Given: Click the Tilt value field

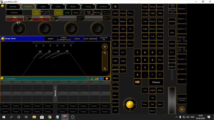Looking at the screenshot, I should [41, 19].
